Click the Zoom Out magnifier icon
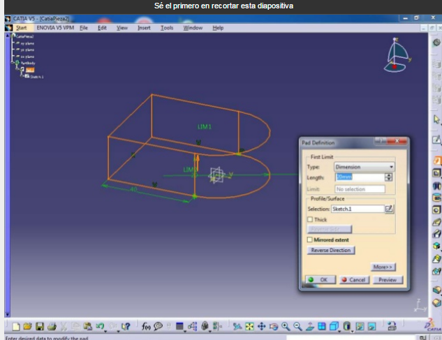This screenshot has height=340, width=442. pos(297,326)
